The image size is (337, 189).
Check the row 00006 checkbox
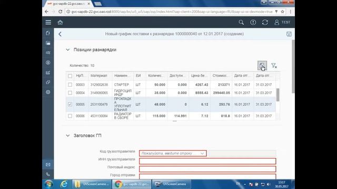(x=70, y=116)
